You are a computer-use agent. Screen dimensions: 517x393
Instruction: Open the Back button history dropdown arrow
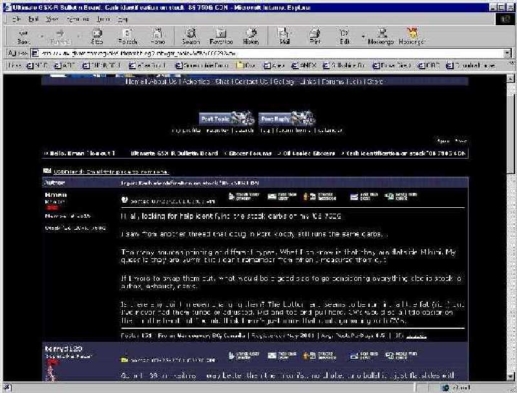tap(42, 36)
